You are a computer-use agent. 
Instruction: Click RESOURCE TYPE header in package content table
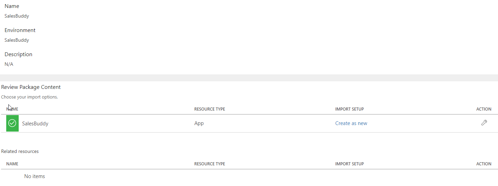coord(210,109)
